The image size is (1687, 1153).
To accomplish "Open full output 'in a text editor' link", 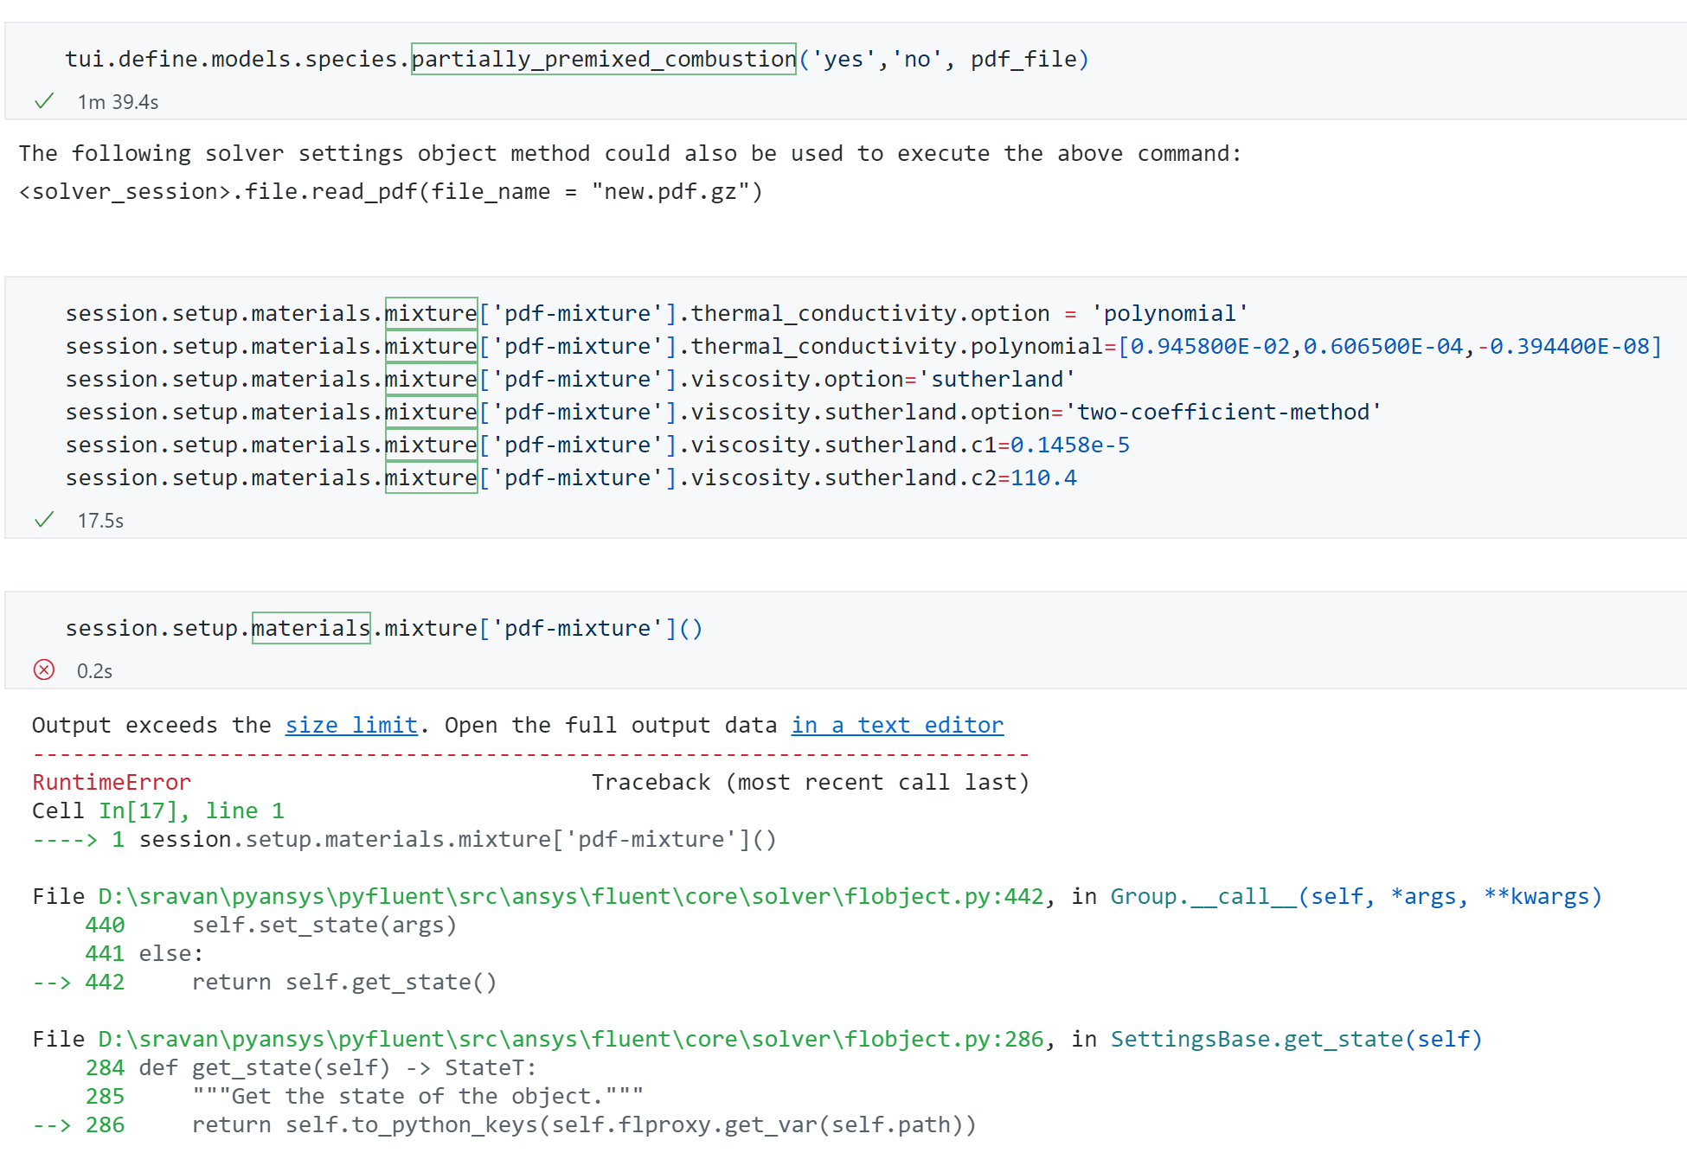I will pyautogui.click(x=897, y=725).
